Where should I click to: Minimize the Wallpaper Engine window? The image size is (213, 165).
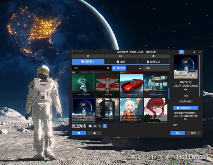(188, 52)
